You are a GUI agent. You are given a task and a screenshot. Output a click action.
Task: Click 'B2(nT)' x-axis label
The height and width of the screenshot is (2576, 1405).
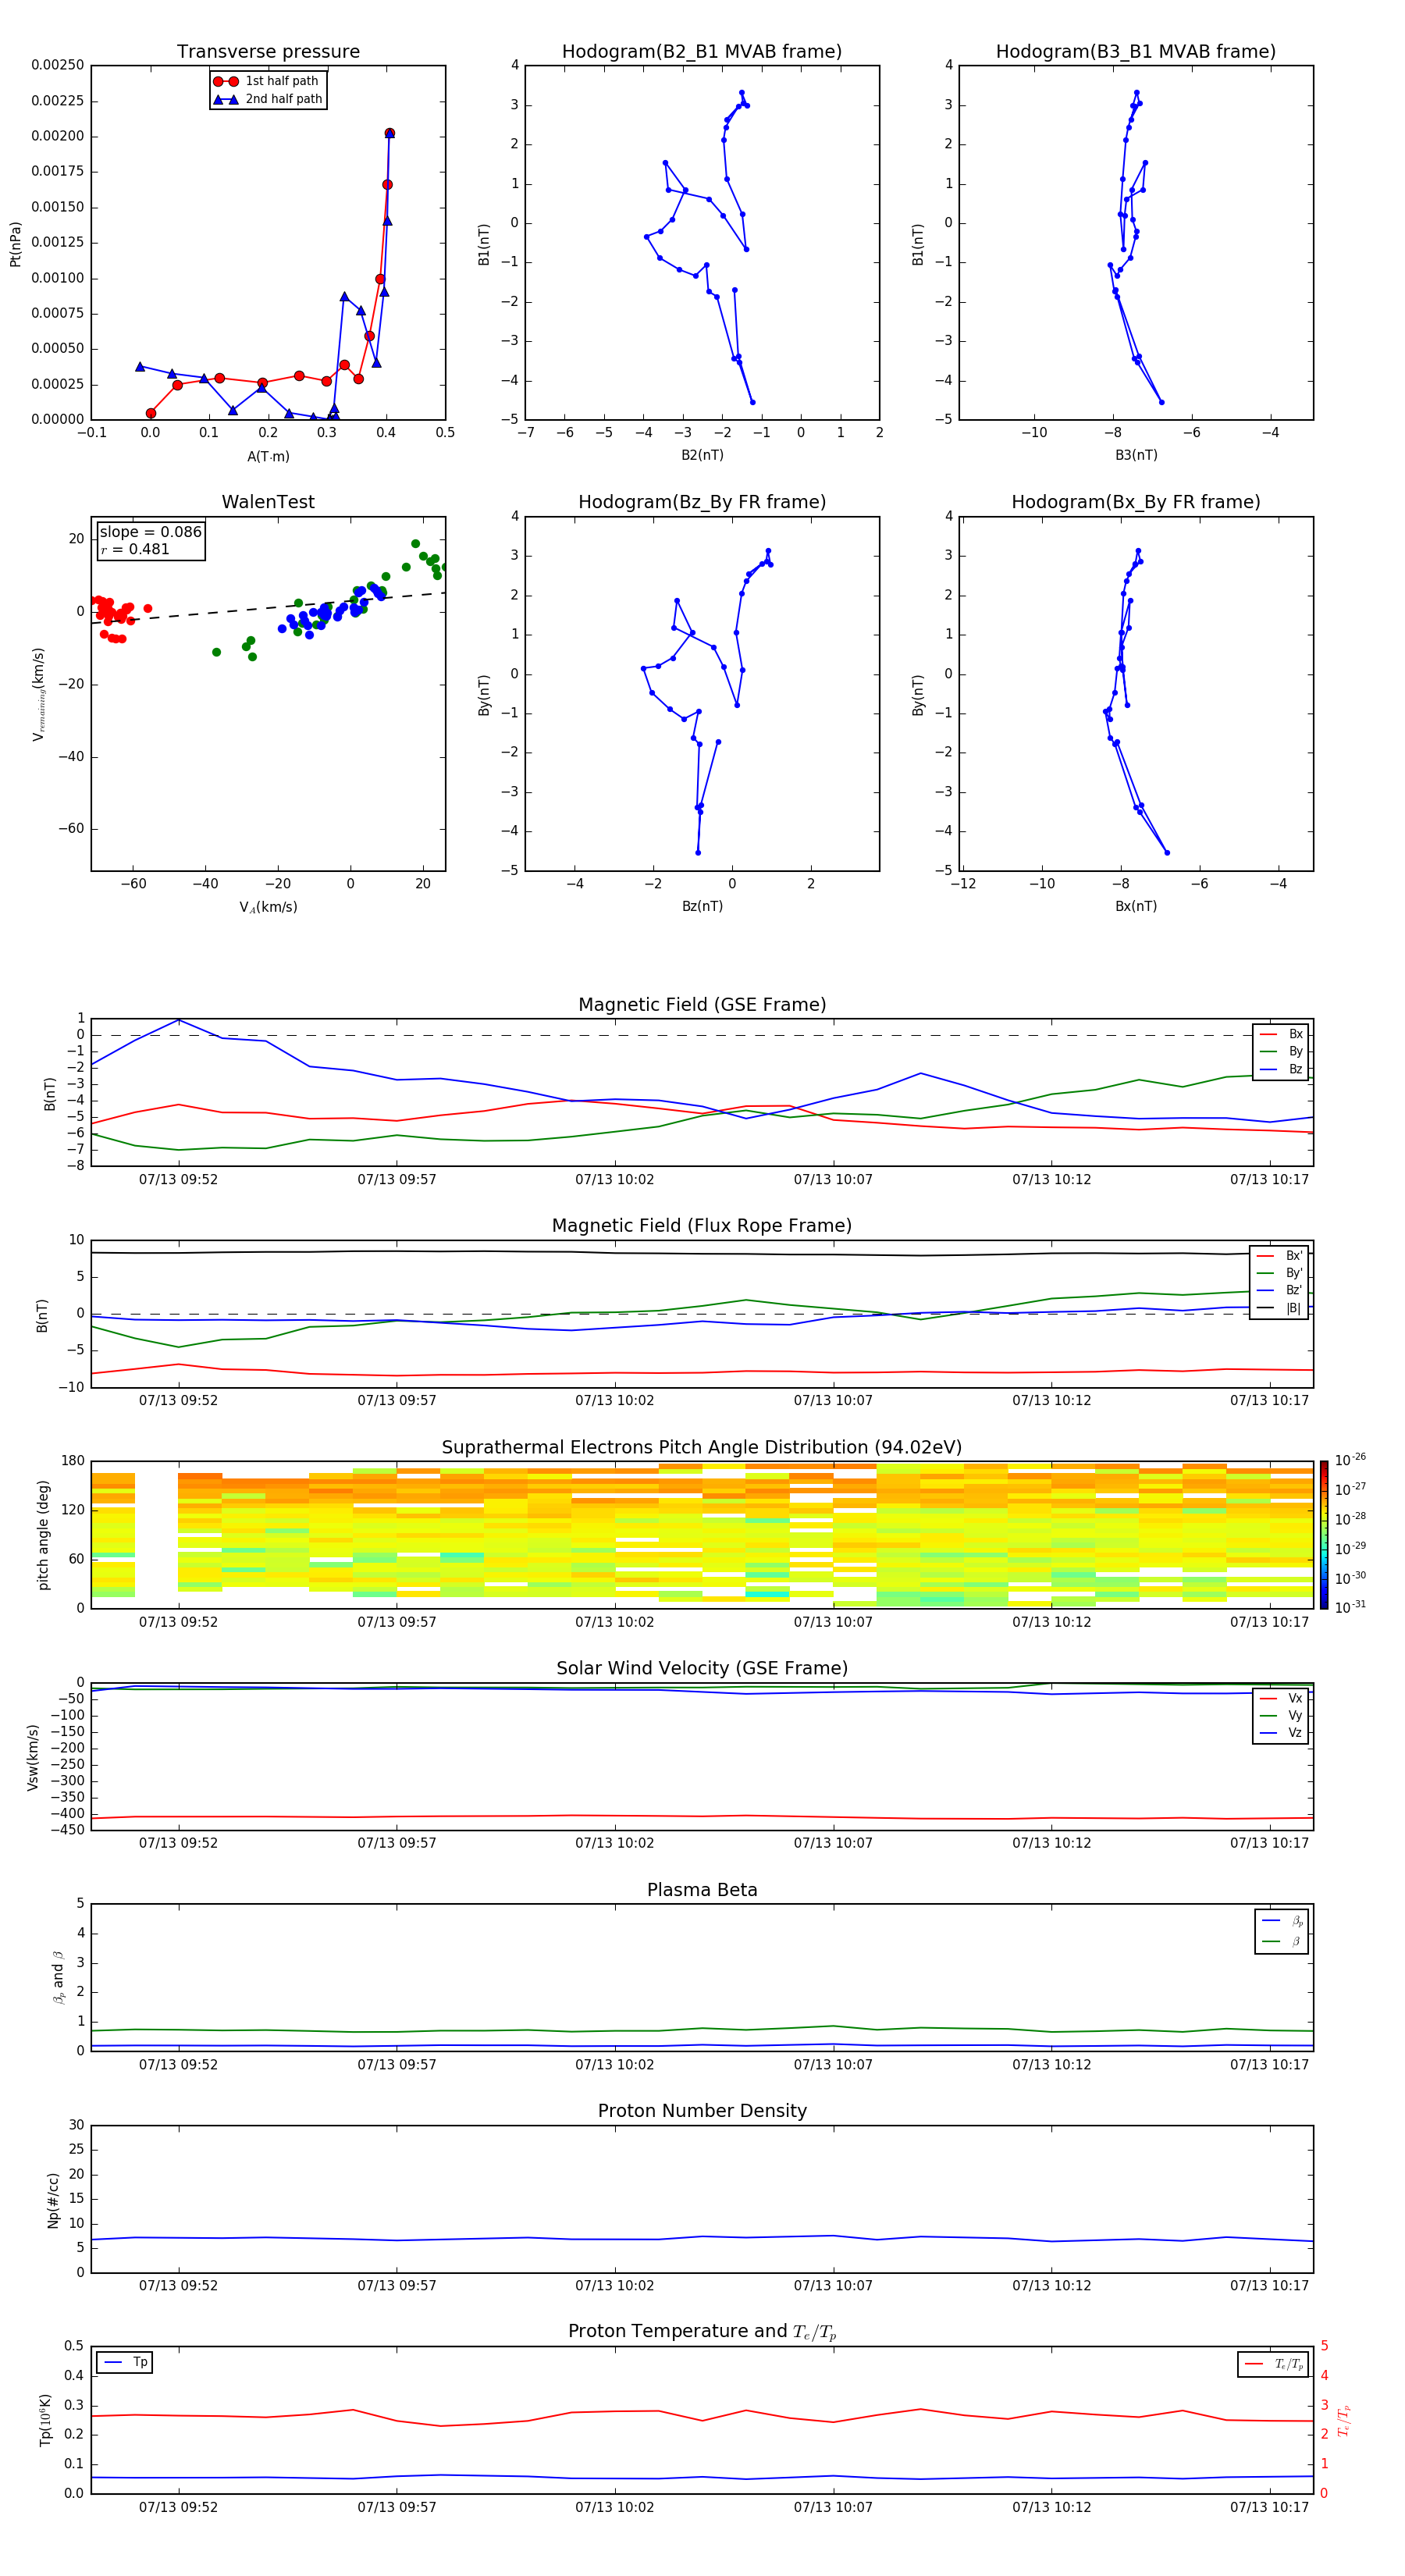click(x=702, y=455)
